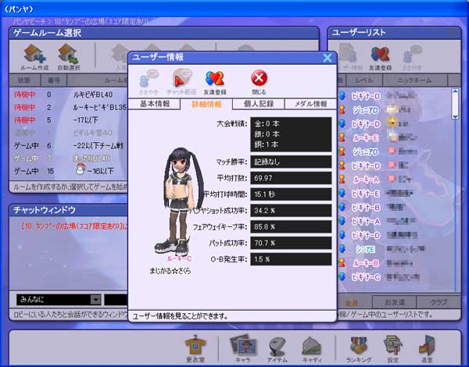Select the ビギナーB user row
This screenshot has height=367, width=469.
point(395,207)
